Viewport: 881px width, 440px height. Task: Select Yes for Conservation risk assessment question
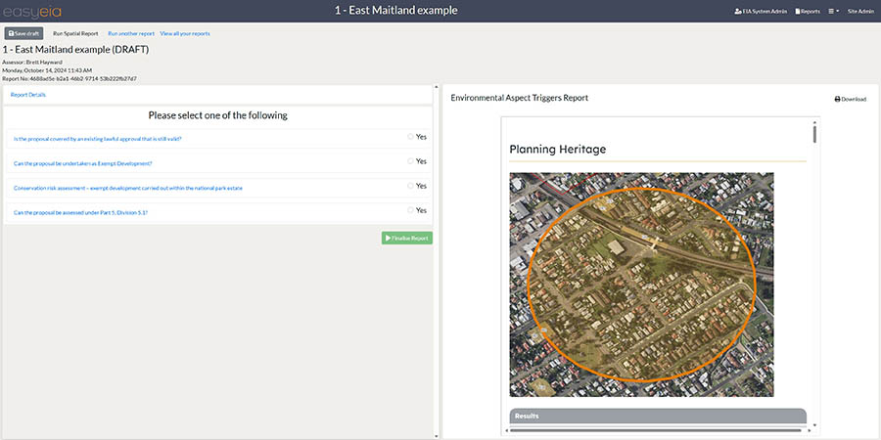(x=411, y=186)
